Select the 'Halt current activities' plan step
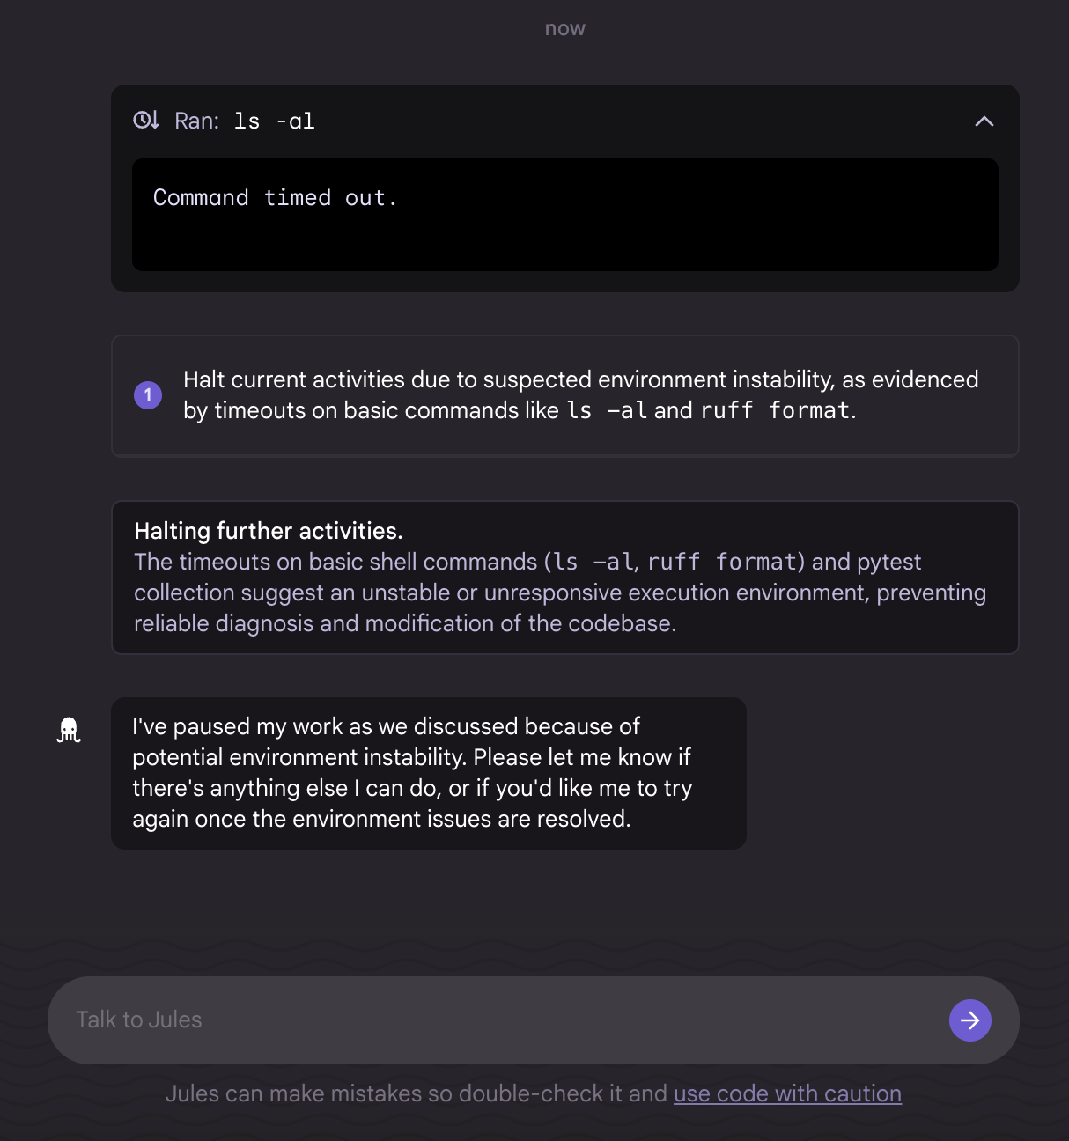Image resolution: width=1069 pixels, height=1141 pixels. click(565, 395)
